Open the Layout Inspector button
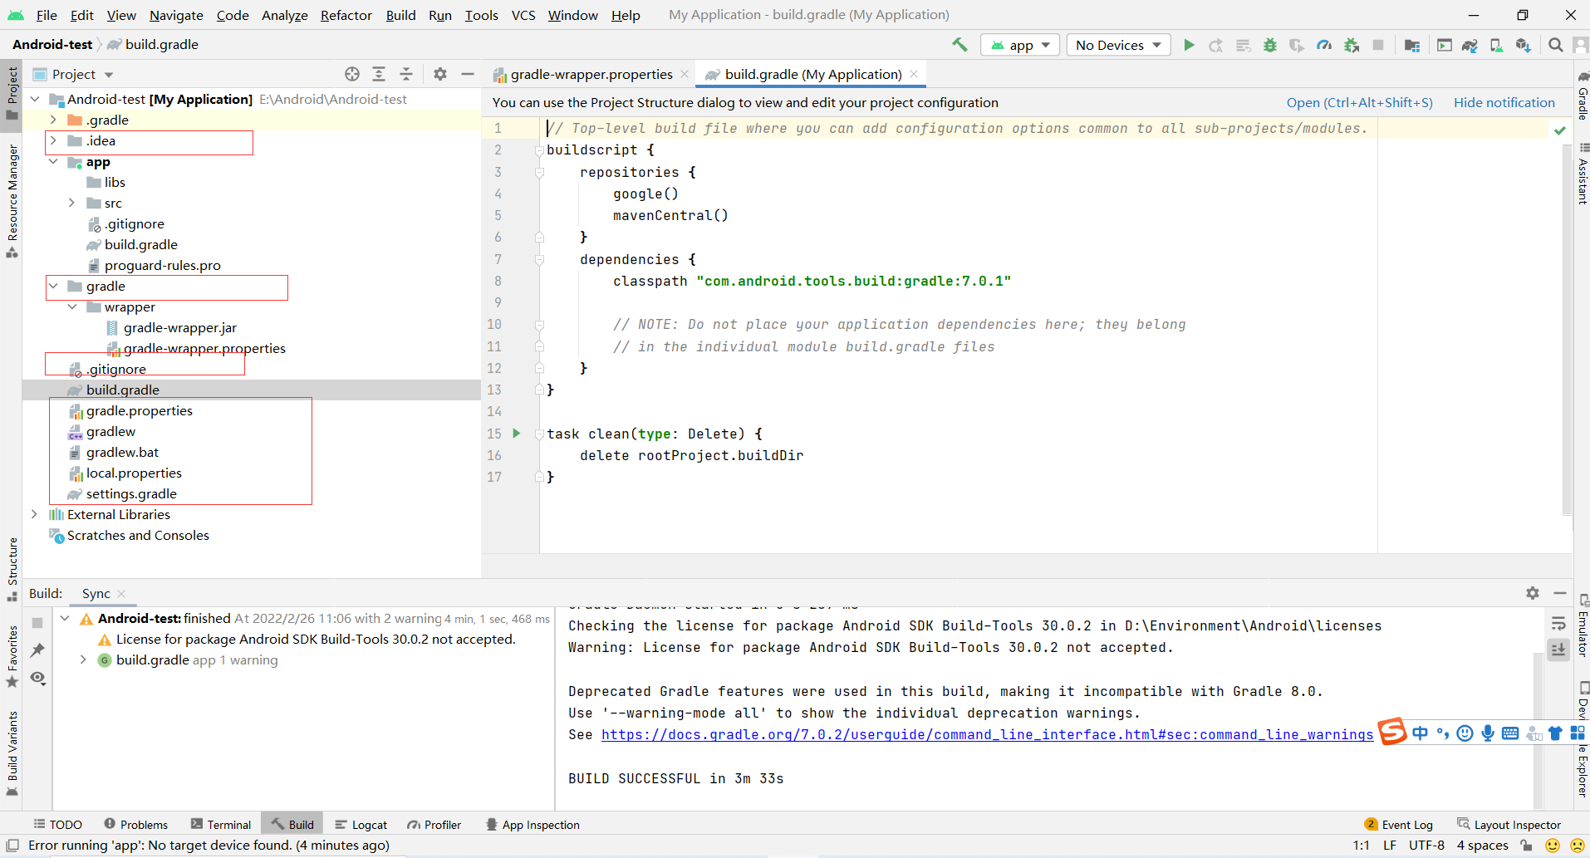 coord(1509,824)
